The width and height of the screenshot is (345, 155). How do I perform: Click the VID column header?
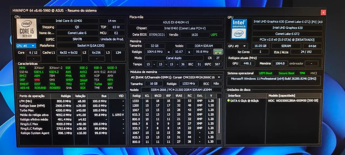tap(117, 96)
